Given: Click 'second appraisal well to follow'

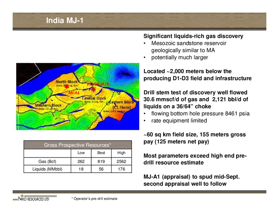Looking at the screenshot, I should pyautogui.click(x=185, y=184).
